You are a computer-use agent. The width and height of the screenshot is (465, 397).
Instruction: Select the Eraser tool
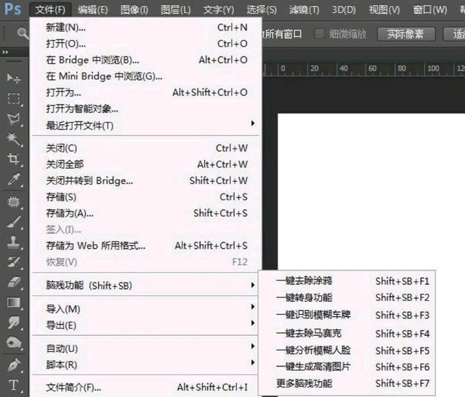coord(14,282)
